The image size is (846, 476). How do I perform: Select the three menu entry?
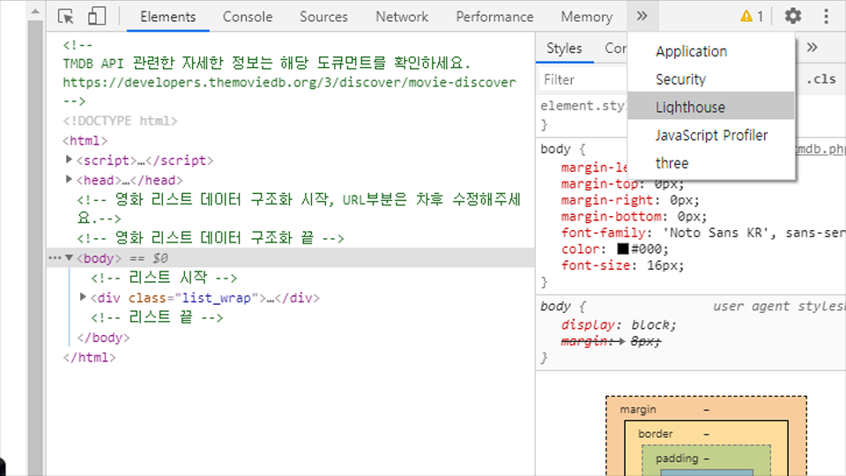[x=711, y=163]
